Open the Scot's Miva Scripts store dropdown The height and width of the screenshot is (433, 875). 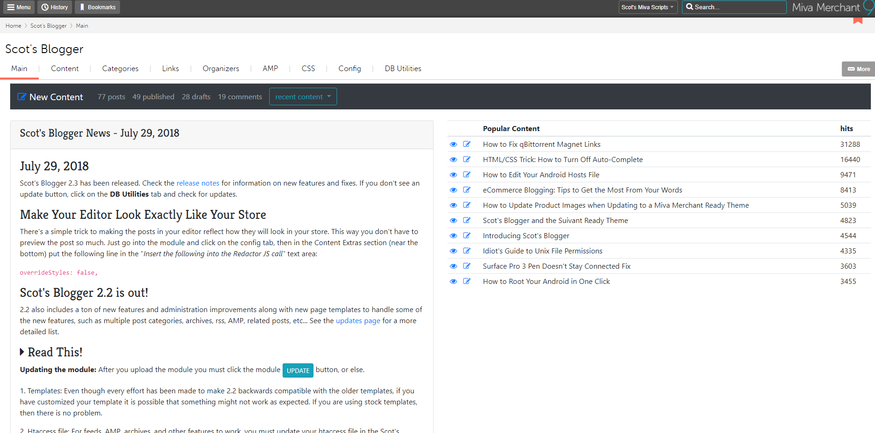pos(647,7)
